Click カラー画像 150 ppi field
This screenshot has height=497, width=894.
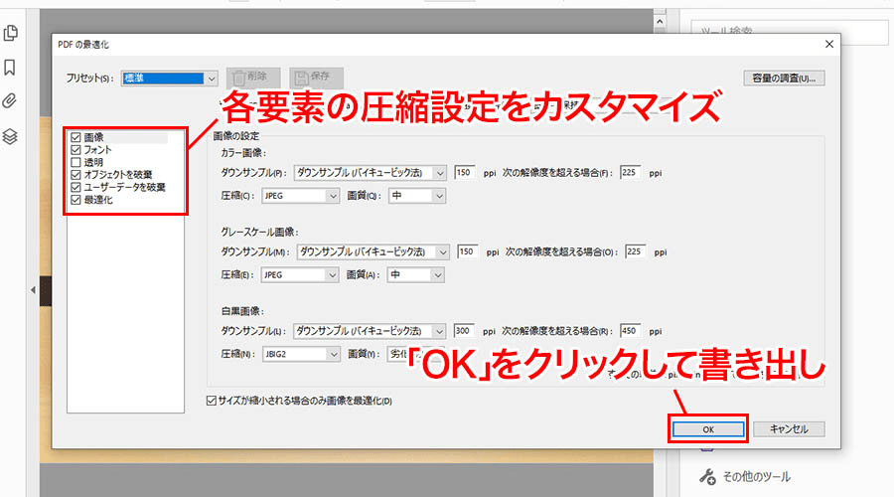point(465,172)
